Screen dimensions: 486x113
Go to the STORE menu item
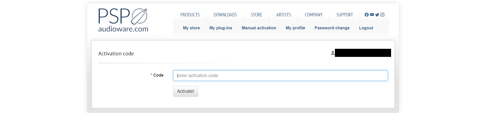point(256,15)
